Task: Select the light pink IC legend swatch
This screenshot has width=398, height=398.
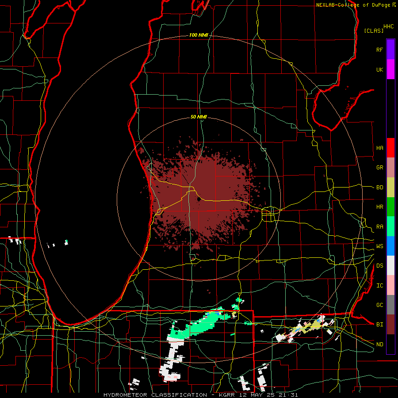Action: click(x=390, y=285)
